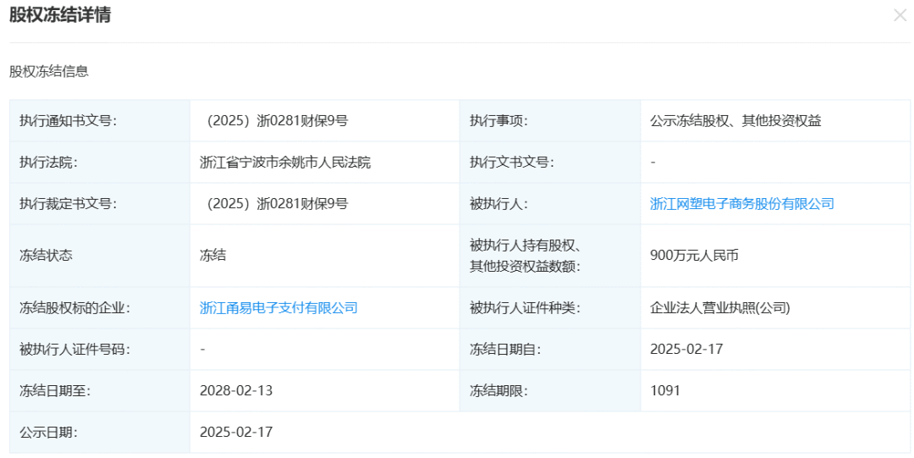914x458 pixels.
Task: Click the 执行法院 label
Action: coord(48,163)
